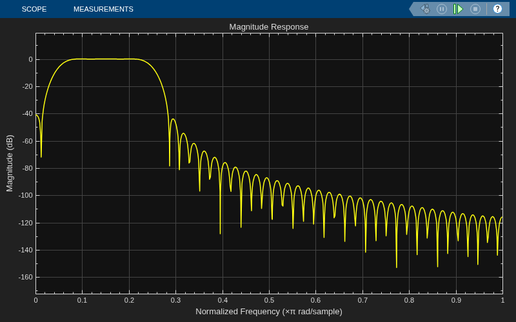
Task: Click the -100 tick label on magnitude axis
Action: 26,196
